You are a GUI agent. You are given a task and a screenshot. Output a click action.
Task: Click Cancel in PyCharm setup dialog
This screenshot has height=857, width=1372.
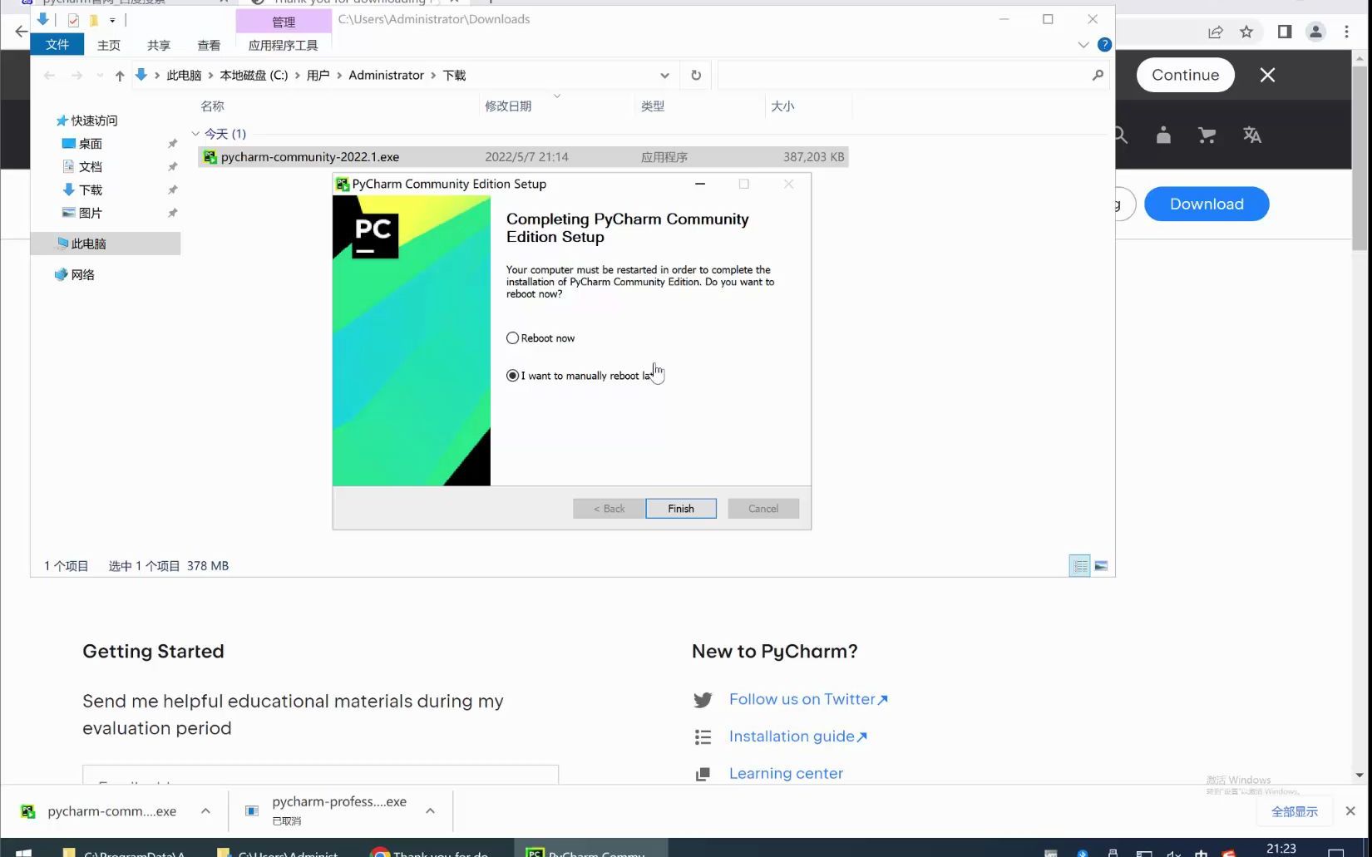763,509
